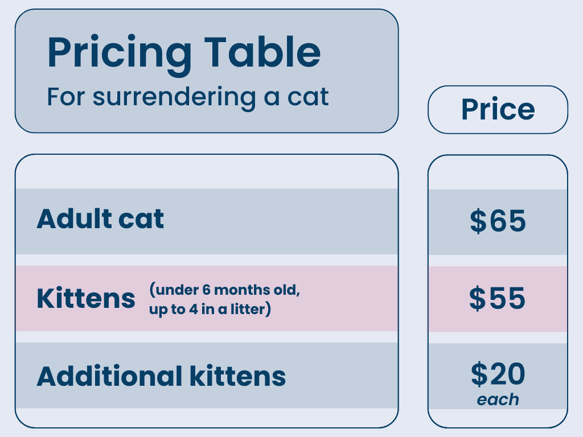Viewport: 583px width, 437px height.
Task: Click the "up to 4 in a litter" line
Action: [x=210, y=310]
